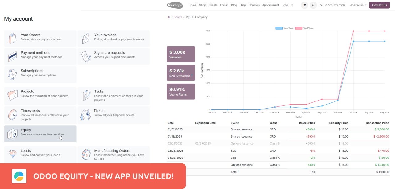Select the Options exercise event cell
Viewport: 395px width, 189px height.
(x=242, y=165)
